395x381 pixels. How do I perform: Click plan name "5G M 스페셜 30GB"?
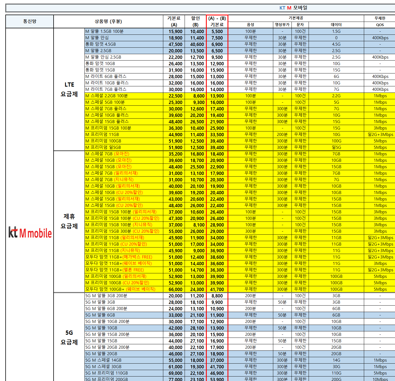coord(103,367)
